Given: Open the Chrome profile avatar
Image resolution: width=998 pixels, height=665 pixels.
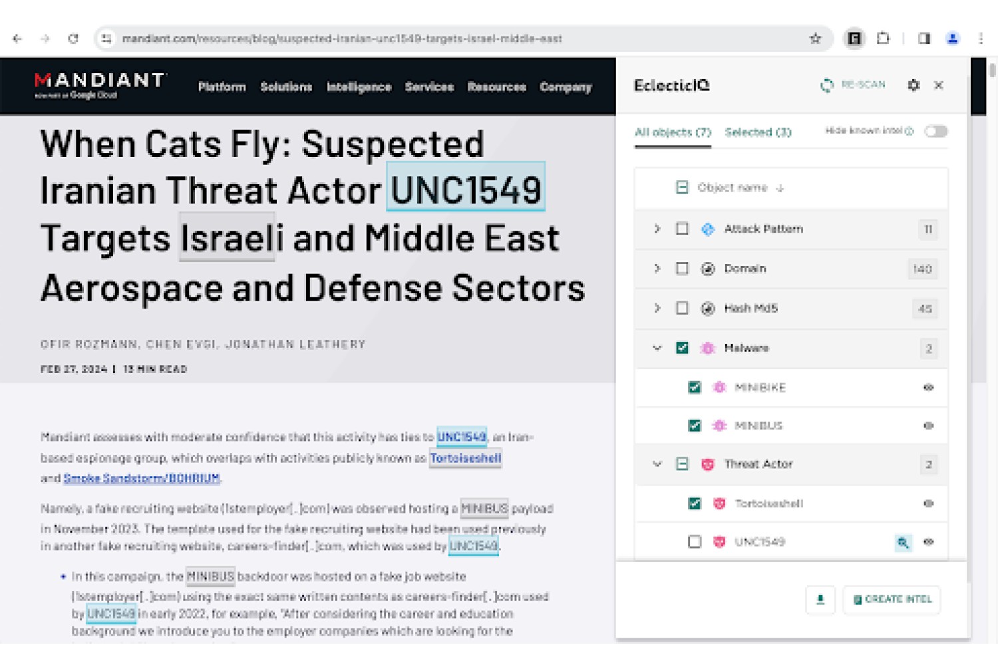Looking at the screenshot, I should point(953,39).
